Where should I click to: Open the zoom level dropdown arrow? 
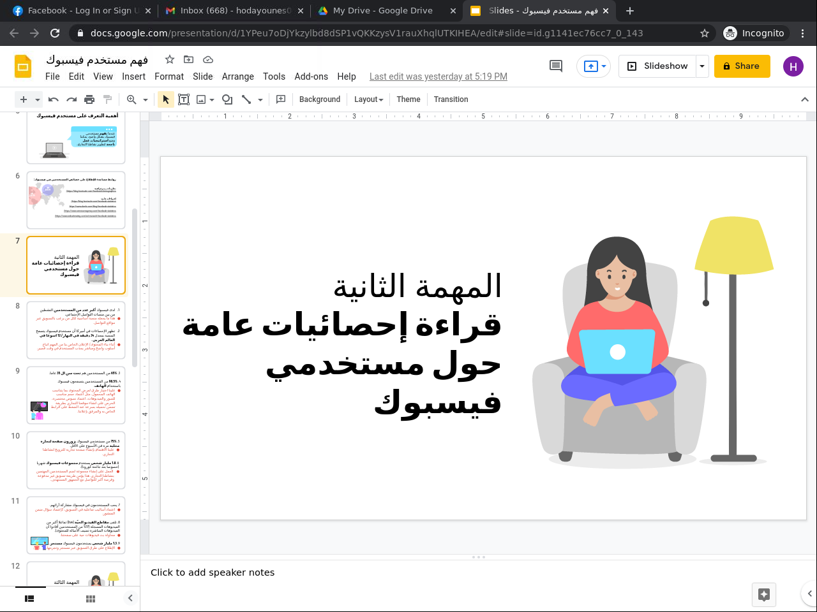click(146, 99)
